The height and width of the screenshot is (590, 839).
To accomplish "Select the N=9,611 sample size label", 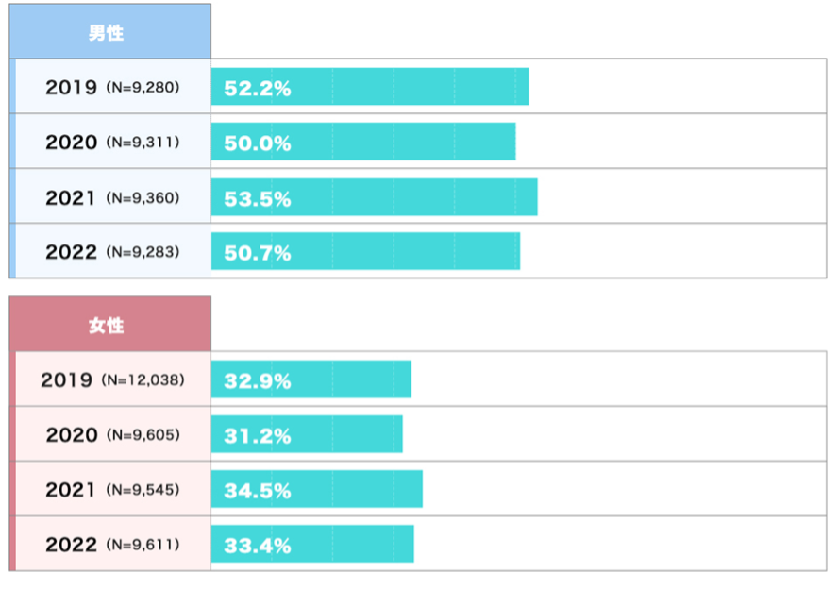I will coord(143,545).
